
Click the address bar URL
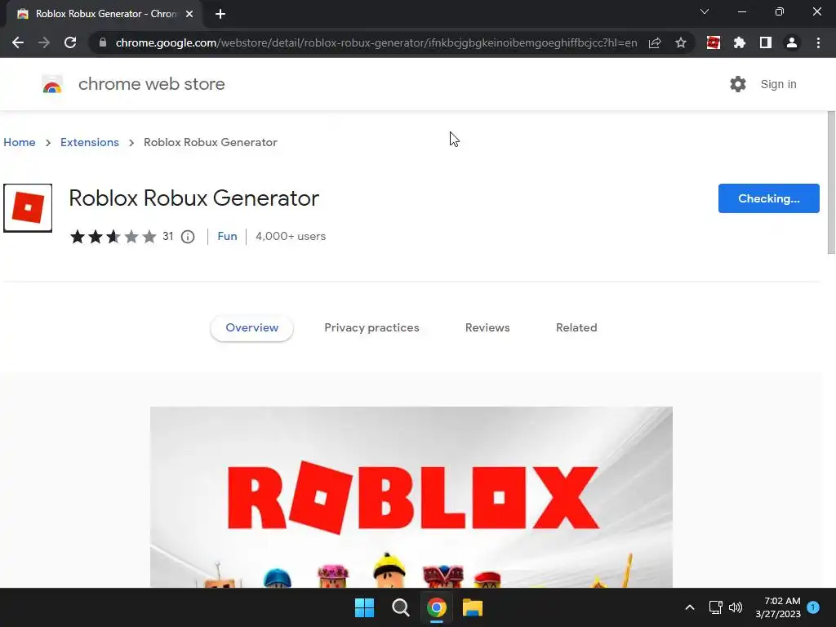376,42
